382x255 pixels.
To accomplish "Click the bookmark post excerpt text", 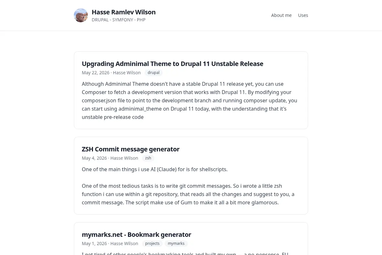I will (185, 253).
